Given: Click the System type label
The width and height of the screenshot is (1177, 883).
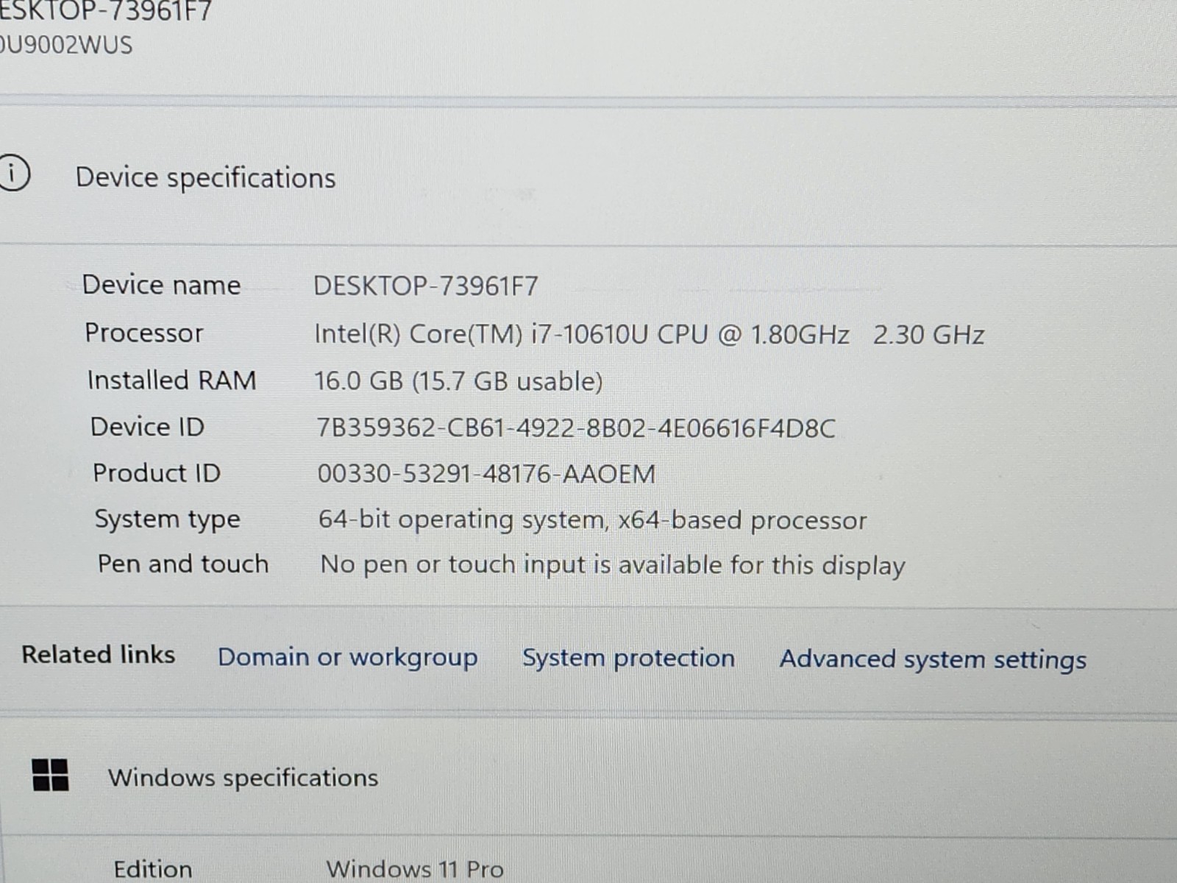Looking at the screenshot, I should [168, 519].
